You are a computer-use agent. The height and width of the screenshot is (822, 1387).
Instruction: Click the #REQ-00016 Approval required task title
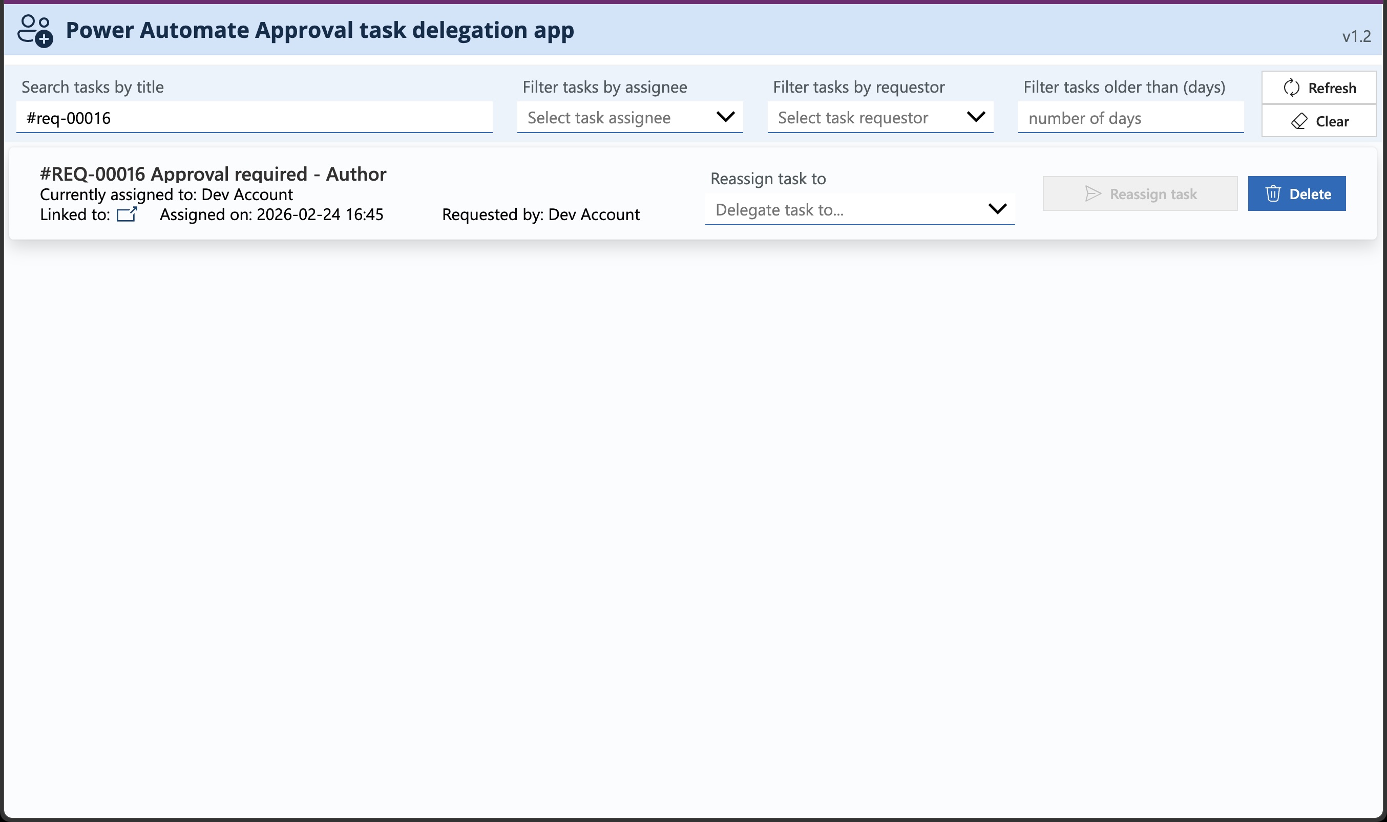pyautogui.click(x=213, y=174)
